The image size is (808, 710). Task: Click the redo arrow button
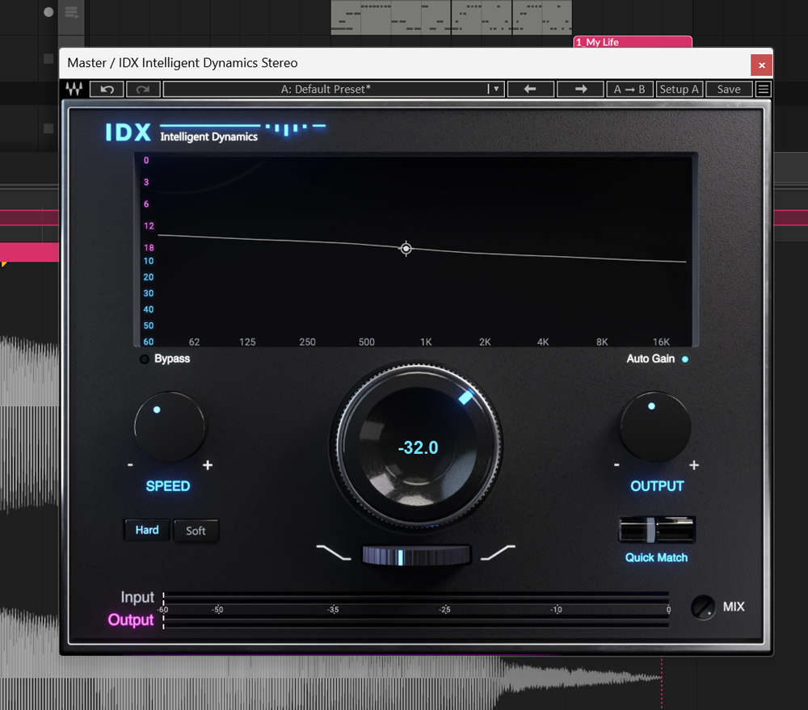click(143, 89)
